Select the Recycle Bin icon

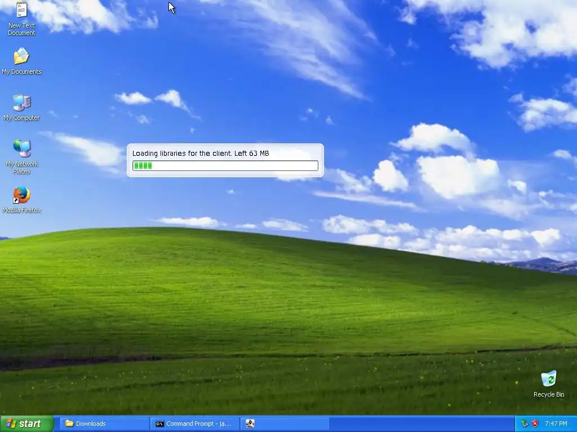click(x=549, y=384)
